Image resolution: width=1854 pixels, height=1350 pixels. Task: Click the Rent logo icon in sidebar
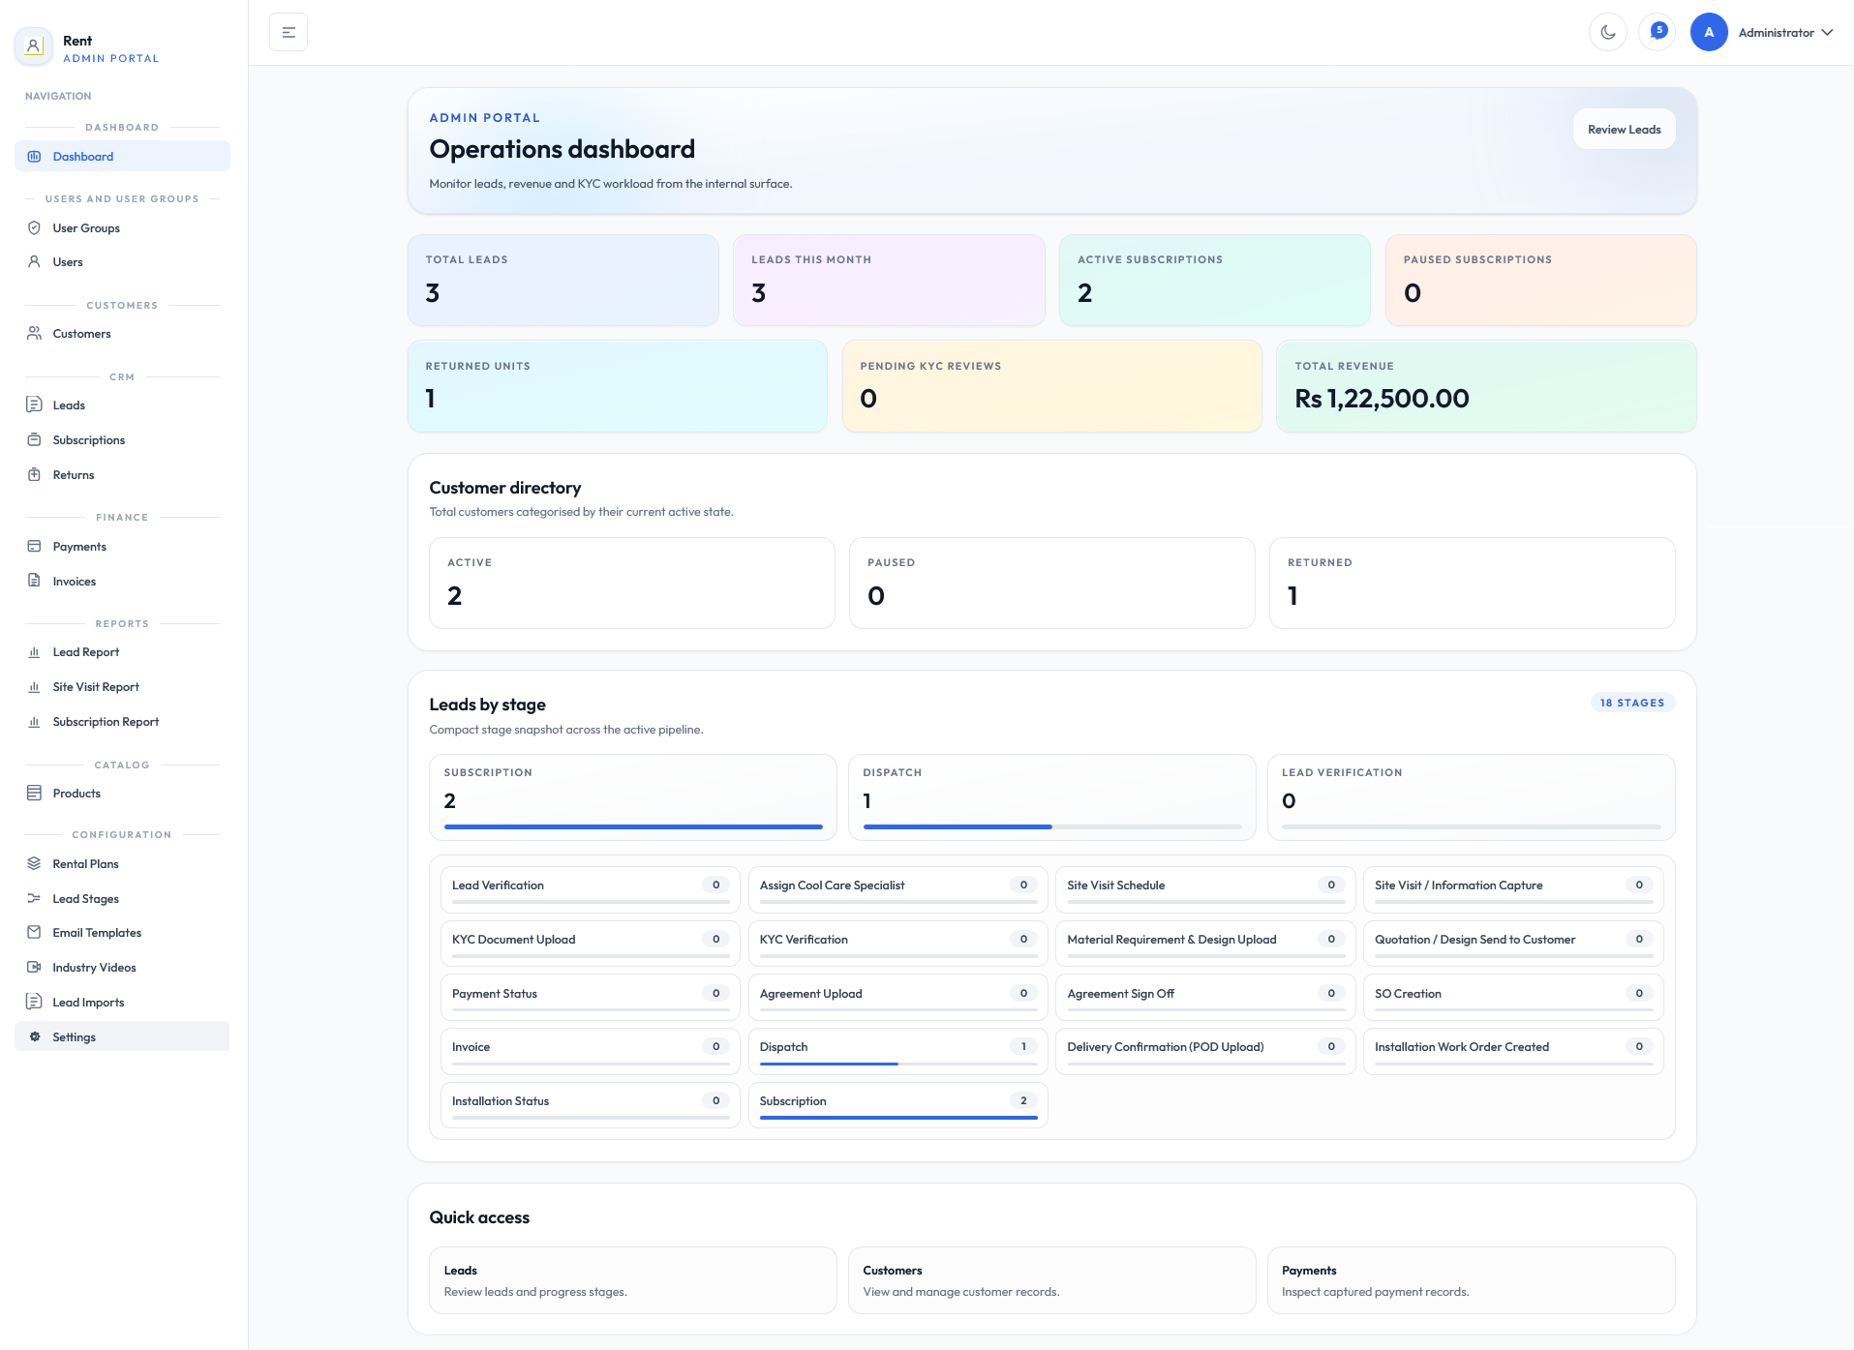coord(34,45)
